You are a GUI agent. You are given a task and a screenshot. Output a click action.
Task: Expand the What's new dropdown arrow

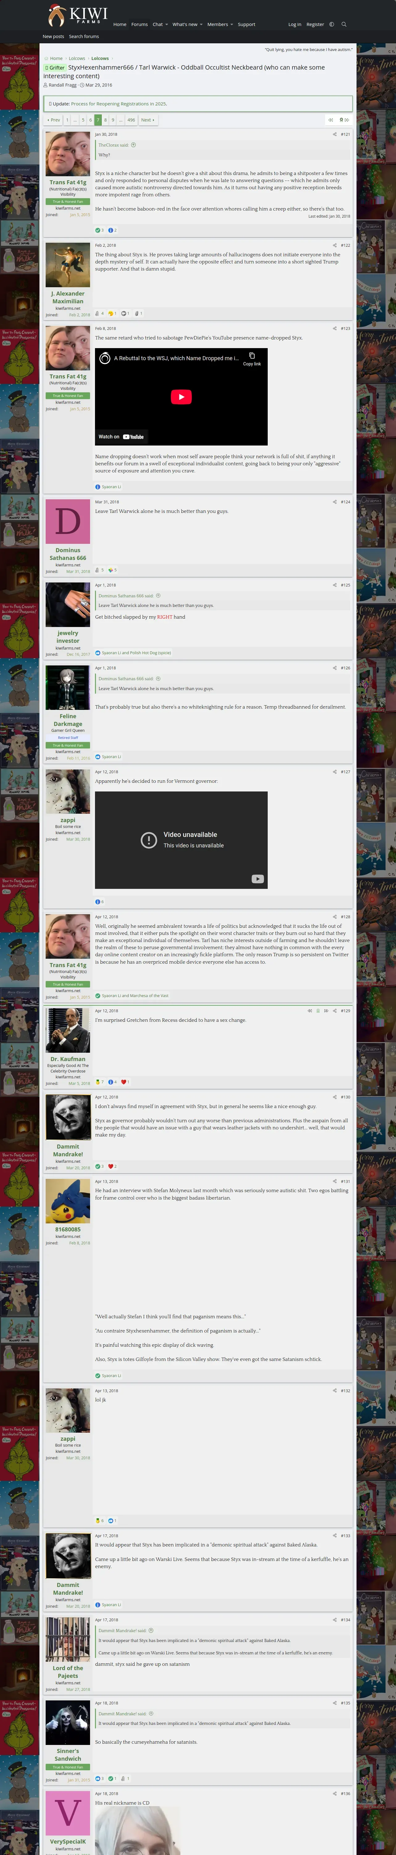pos(201,24)
